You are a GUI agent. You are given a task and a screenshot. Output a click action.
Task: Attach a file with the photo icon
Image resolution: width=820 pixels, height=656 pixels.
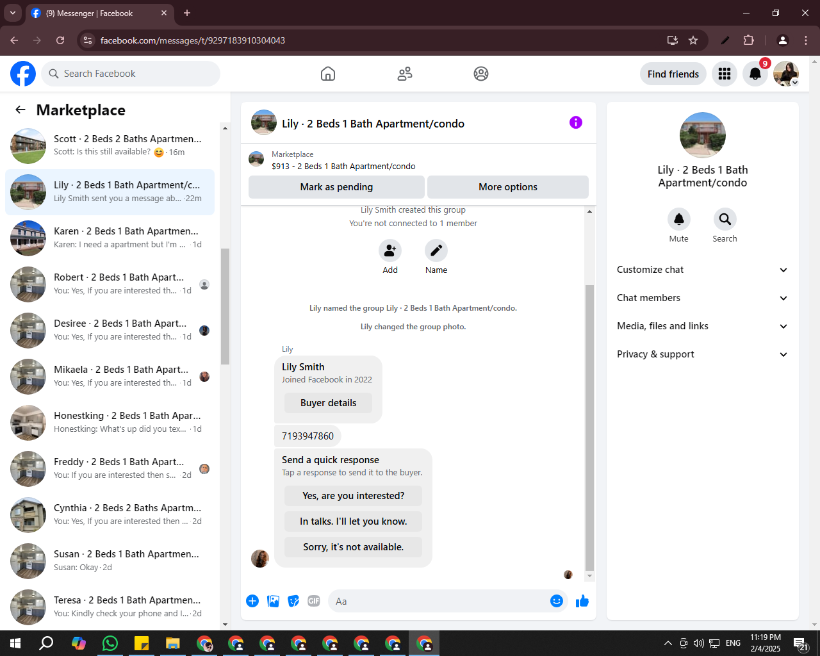tap(273, 601)
